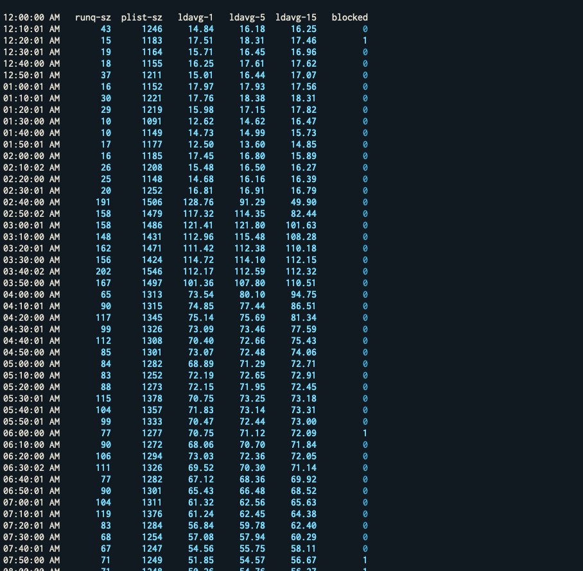This screenshot has width=583, height=571.
Task: Click plist-sz value 1273
Action: [152, 387]
